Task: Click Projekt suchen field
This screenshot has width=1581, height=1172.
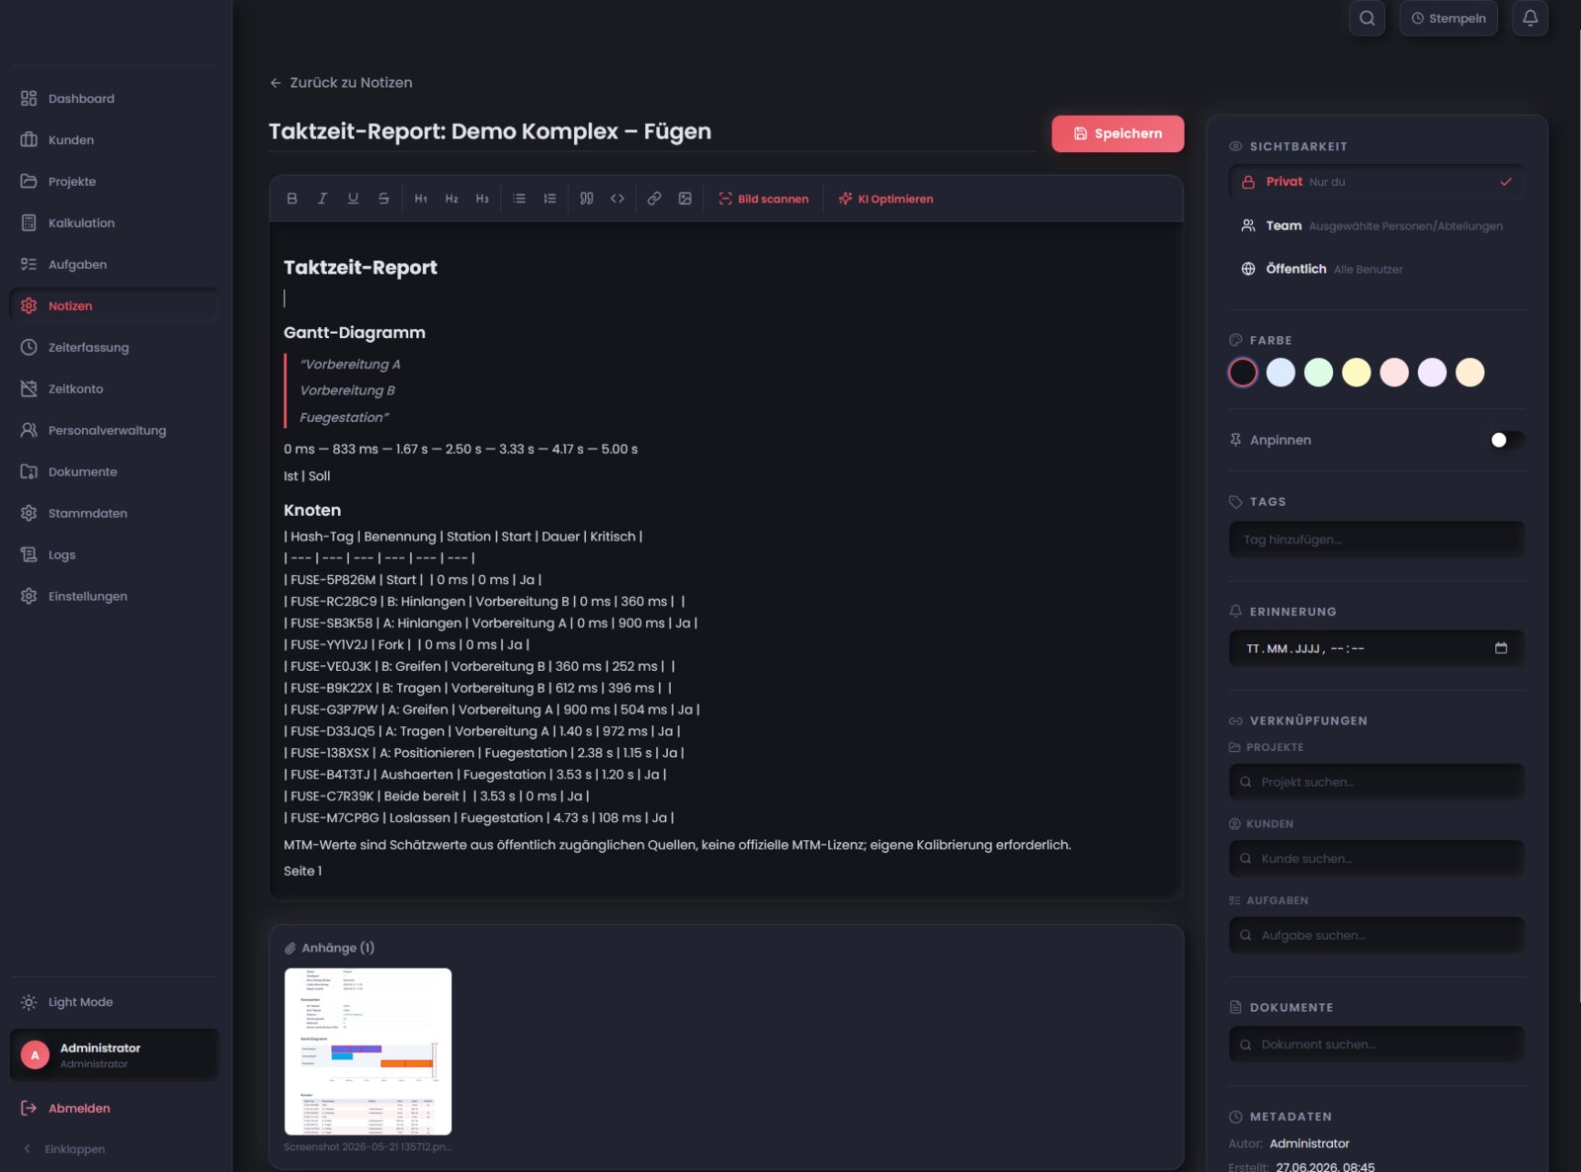Action: click(x=1376, y=782)
